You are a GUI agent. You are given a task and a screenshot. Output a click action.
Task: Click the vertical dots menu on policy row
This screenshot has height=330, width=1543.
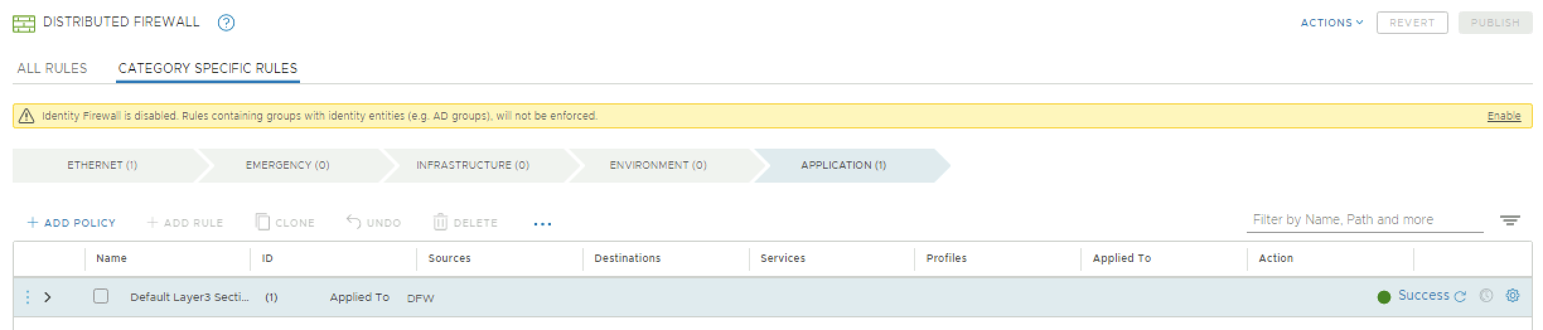[27, 297]
